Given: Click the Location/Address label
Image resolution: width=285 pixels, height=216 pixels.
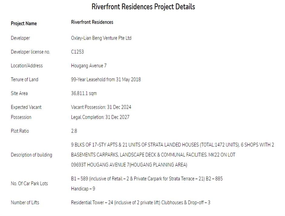Looking at the screenshot, I should click(27, 66).
